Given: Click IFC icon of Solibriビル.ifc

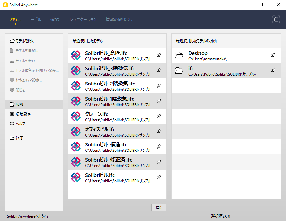Looking at the screenshot, I should (x=76, y=177).
